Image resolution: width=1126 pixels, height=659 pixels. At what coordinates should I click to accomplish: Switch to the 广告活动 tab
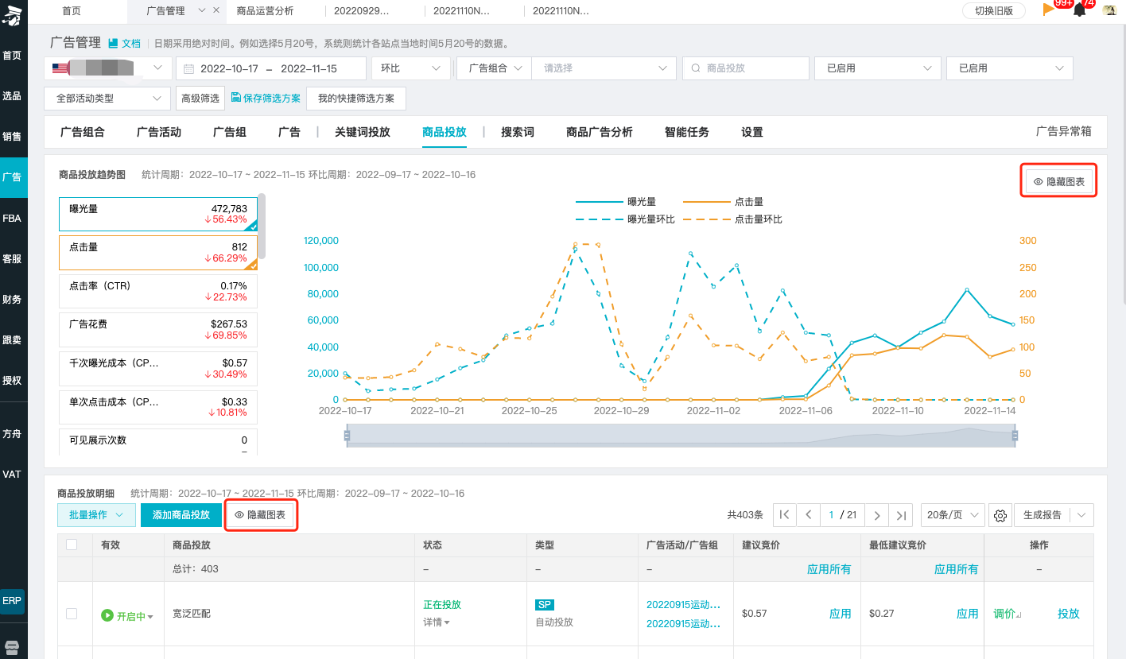click(159, 132)
